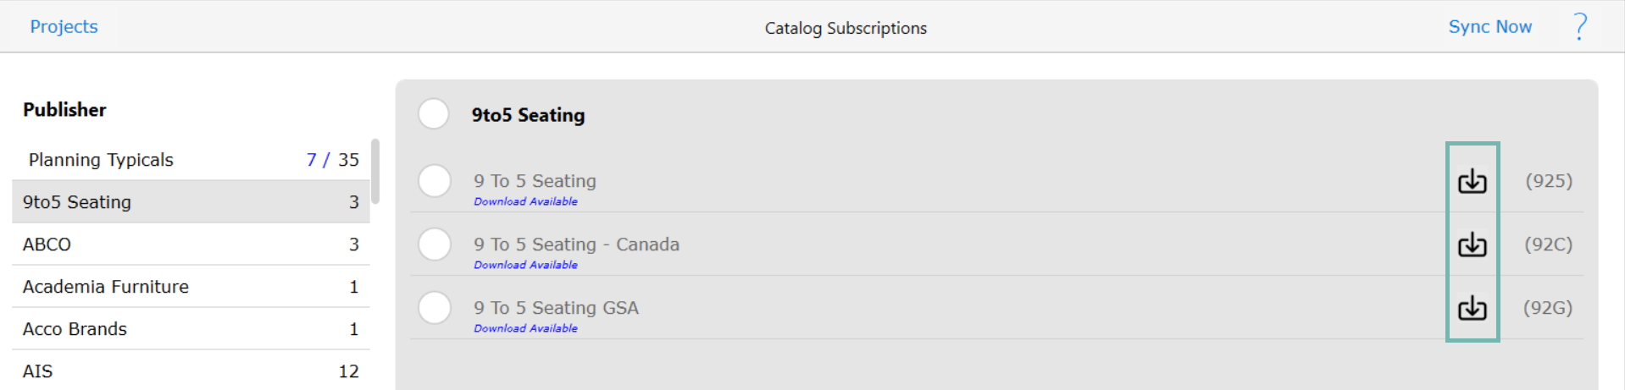Select Acco Brands publisher
1625x390 pixels.
point(191,328)
